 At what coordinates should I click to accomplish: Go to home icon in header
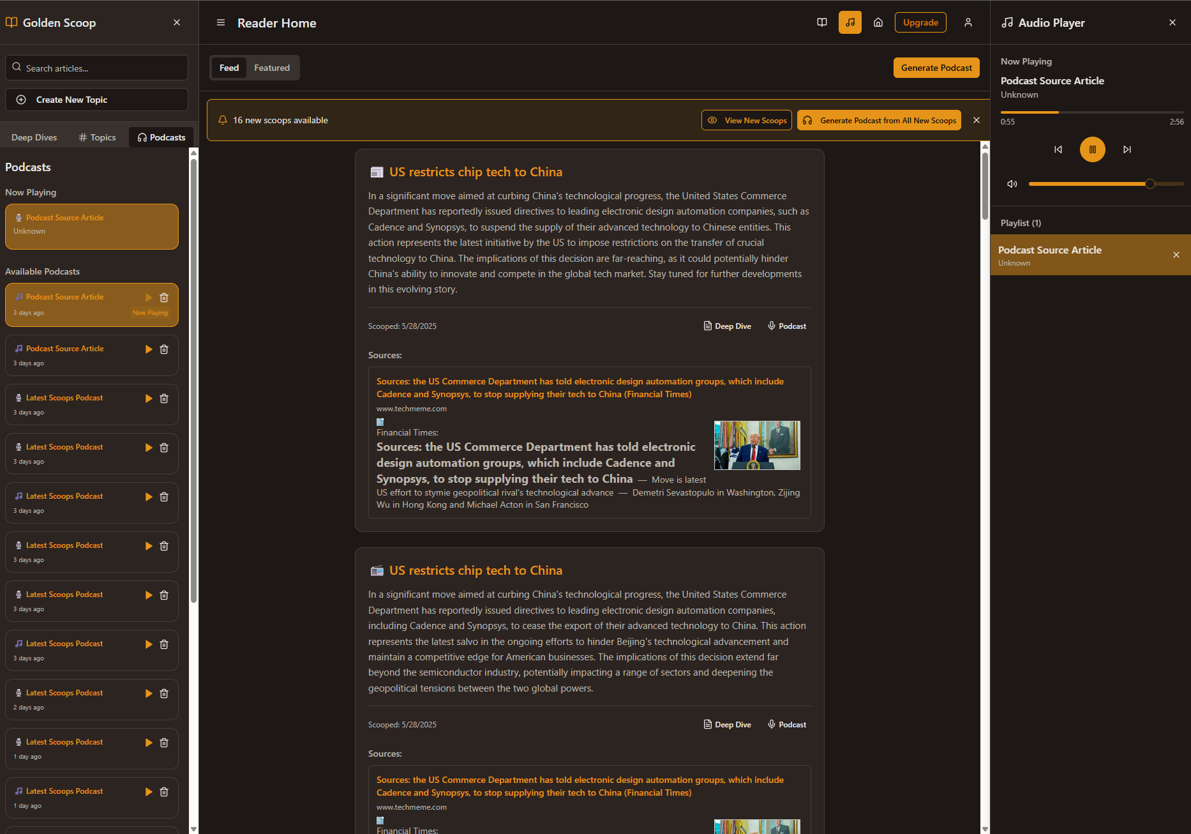click(x=878, y=22)
